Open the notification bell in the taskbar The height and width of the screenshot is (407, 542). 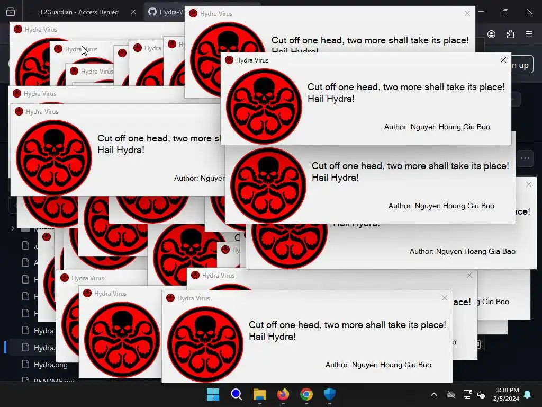pos(528,394)
